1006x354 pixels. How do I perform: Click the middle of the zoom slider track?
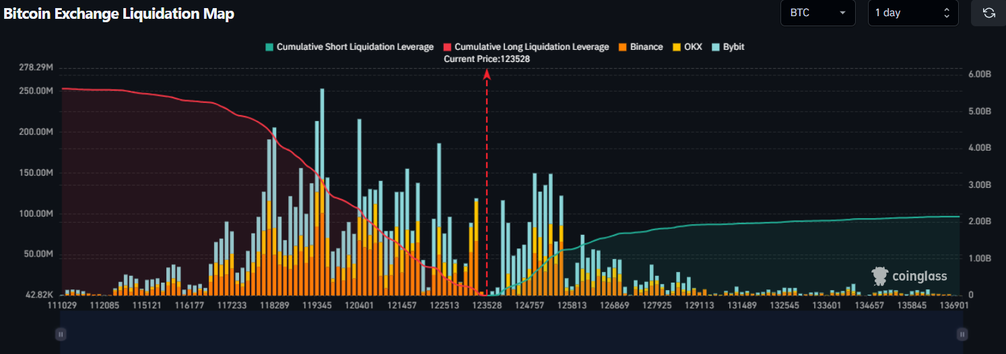coord(512,334)
